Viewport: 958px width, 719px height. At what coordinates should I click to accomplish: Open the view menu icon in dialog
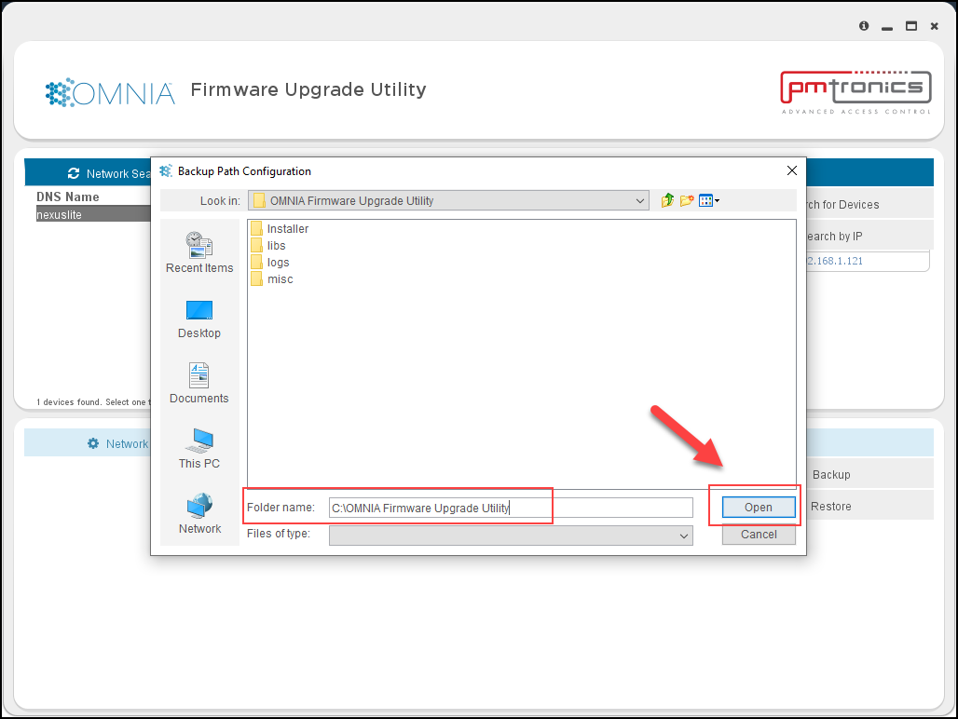709,200
